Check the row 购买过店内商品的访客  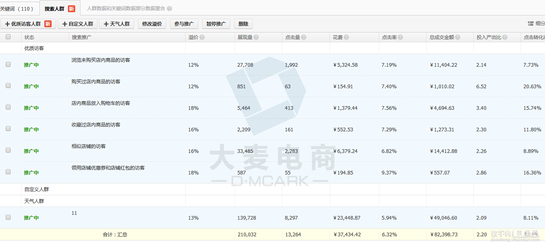pos(8,86)
